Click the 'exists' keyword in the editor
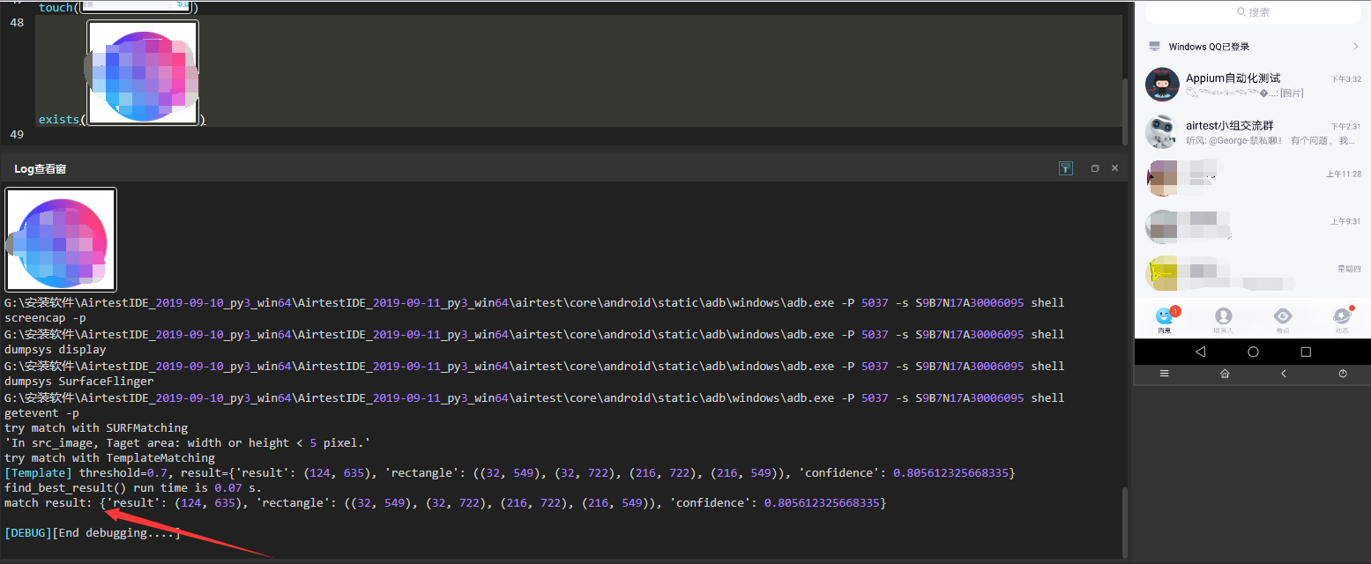 point(58,119)
